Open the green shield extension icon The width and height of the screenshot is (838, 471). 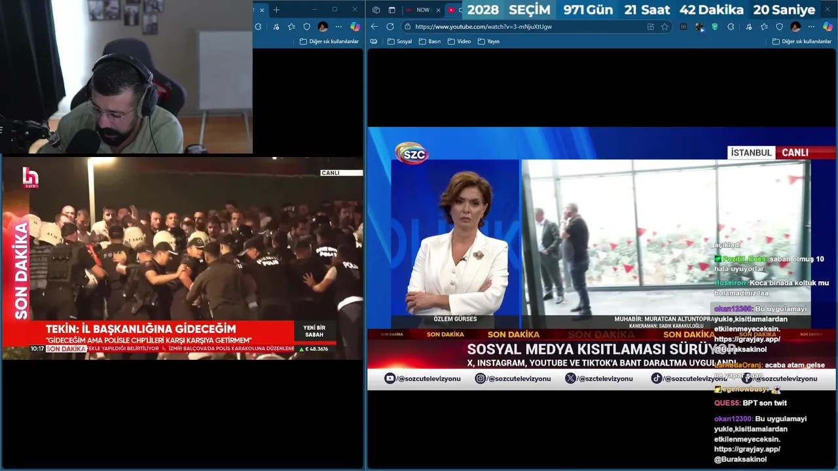[715, 27]
